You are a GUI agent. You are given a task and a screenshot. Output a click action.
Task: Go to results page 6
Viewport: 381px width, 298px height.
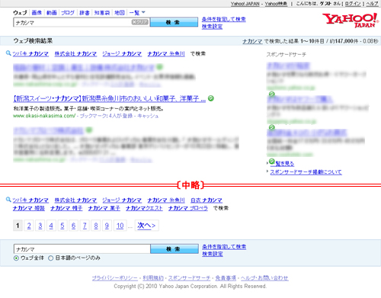[73, 226]
